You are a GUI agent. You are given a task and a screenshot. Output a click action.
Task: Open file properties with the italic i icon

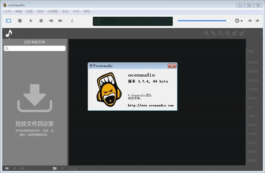(72, 21)
